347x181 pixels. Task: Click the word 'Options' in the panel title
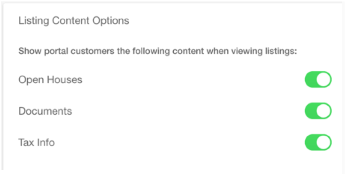111,21
